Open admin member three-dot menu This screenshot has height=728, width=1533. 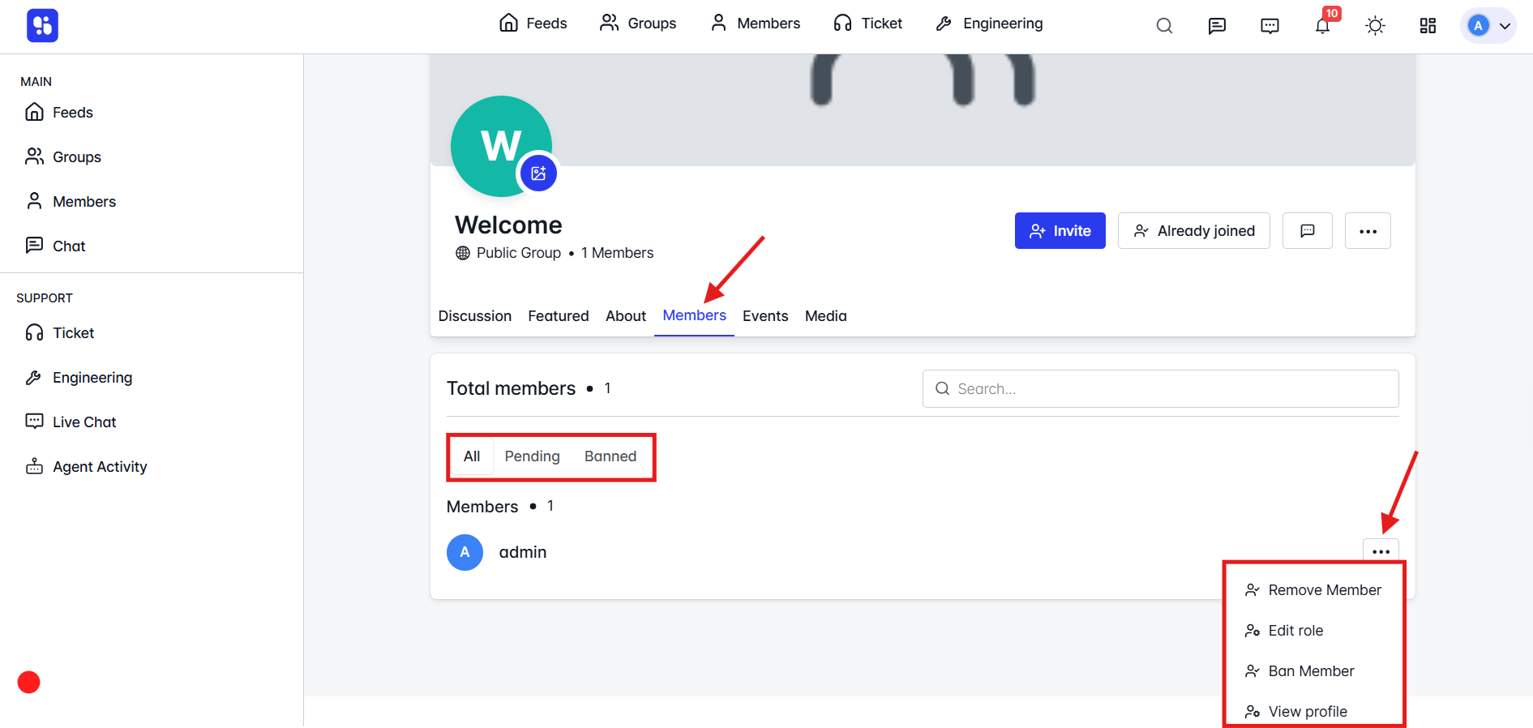click(1381, 551)
